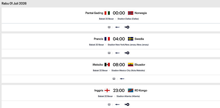Click video play icon for Meksiko vs Ekuador
The image size is (220, 108).
(114, 79)
